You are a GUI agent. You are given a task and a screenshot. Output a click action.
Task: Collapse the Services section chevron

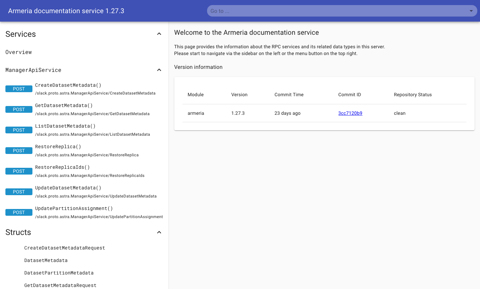159,34
